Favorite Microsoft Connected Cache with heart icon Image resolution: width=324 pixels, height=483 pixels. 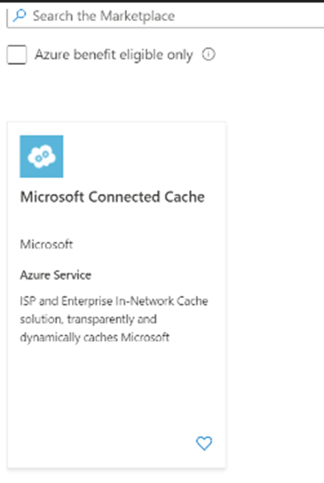(204, 443)
